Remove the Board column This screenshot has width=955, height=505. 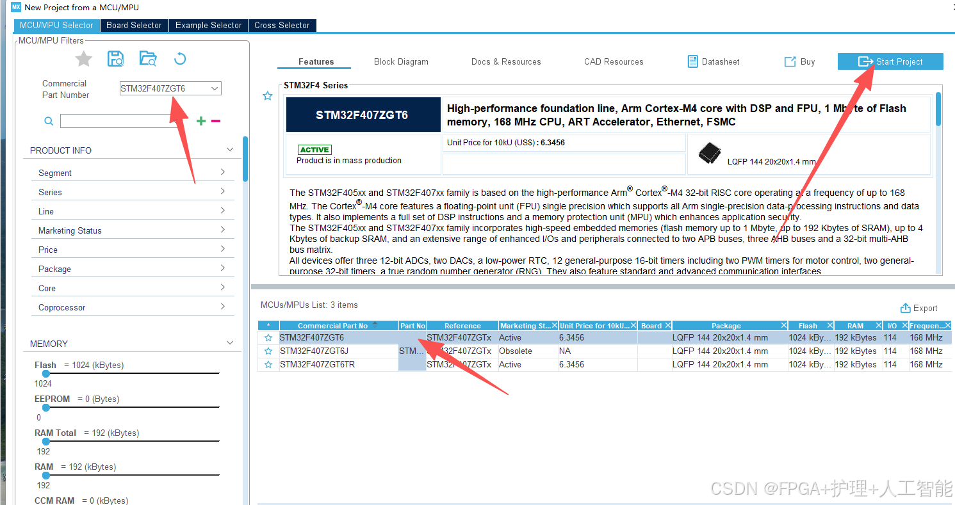[667, 326]
